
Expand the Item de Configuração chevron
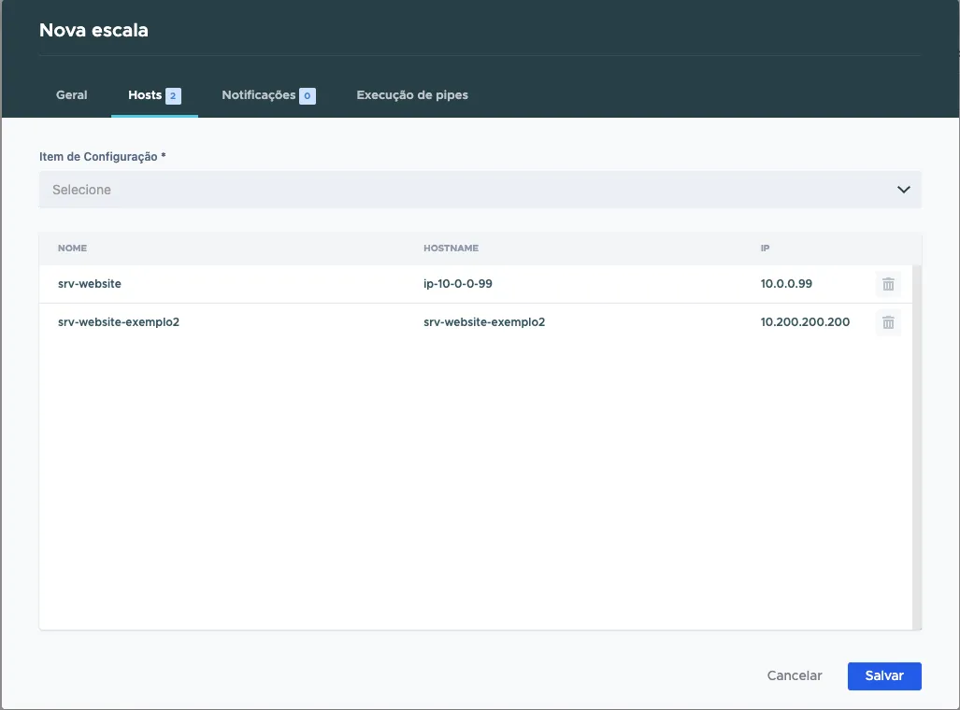pyautogui.click(x=903, y=190)
